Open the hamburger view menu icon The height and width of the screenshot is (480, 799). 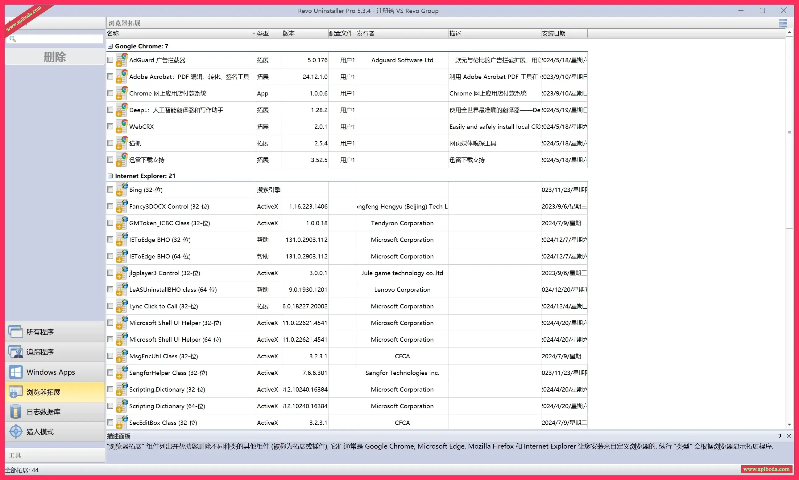coord(783,23)
